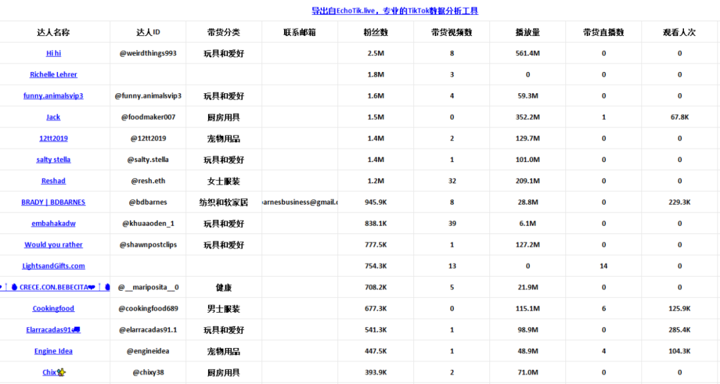This screenshot has height=384, width=720.
Task: Open the EchoTik.live export header link
Action: tap(395, 11)
